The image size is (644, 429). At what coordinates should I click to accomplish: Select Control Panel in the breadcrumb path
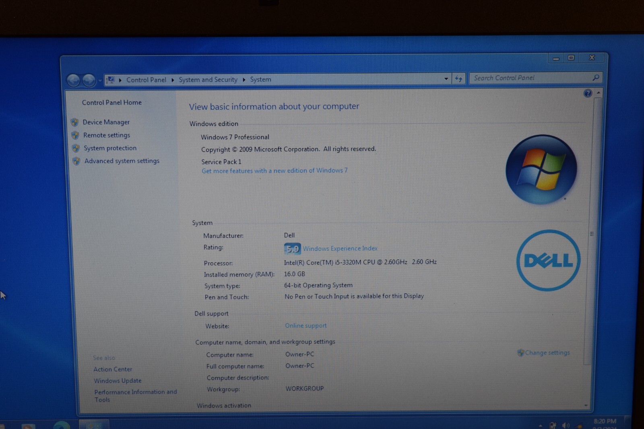point(146,80)
